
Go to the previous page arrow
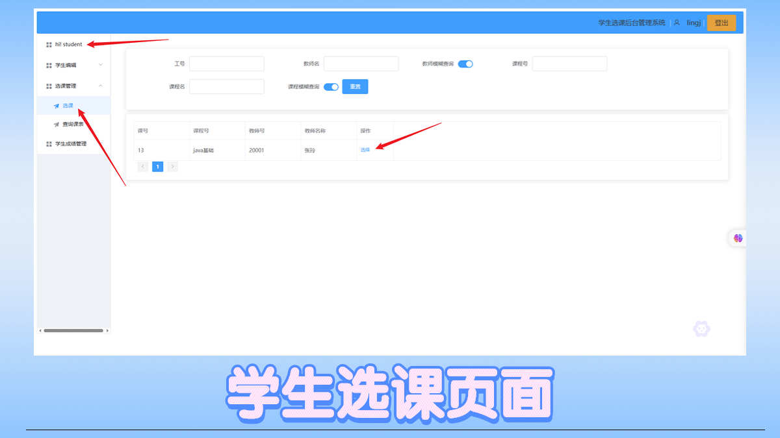tap(144, 167)
